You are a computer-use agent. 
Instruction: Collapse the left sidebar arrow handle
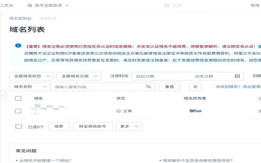(x=3, y=95)
